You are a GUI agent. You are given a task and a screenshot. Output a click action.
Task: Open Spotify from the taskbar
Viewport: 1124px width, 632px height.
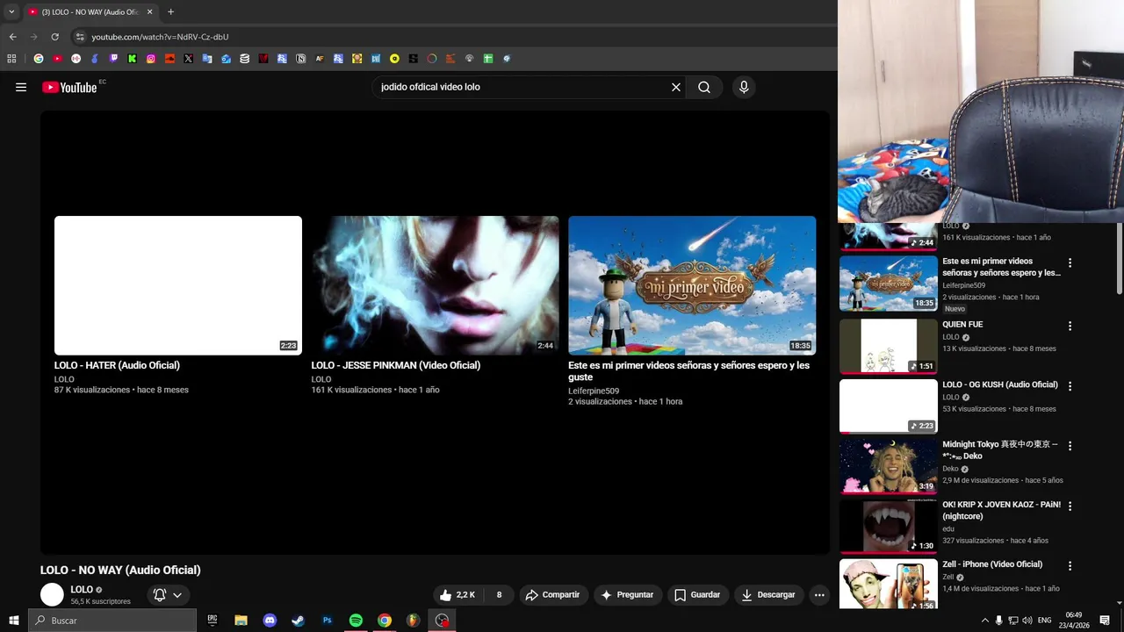click(356, 621)
